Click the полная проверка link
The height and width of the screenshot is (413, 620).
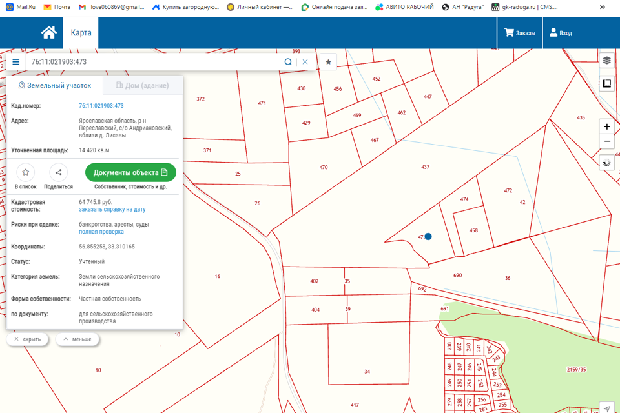click(101, 232)
